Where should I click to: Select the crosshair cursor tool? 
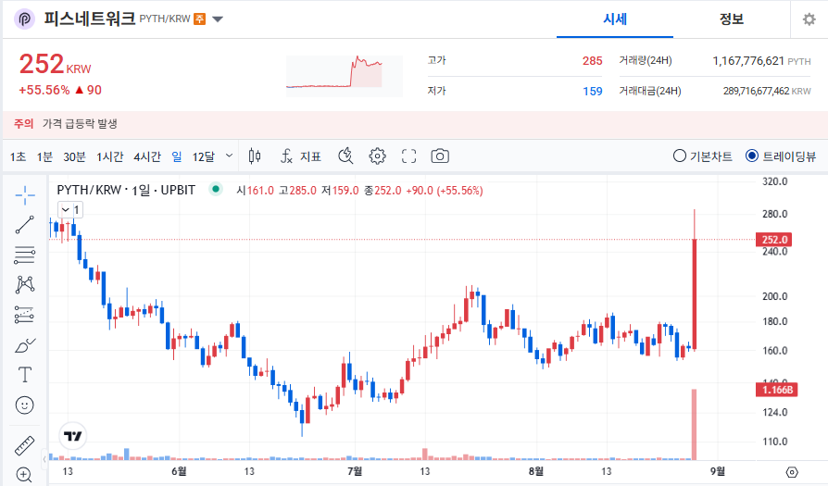click(x=25, y=195)
